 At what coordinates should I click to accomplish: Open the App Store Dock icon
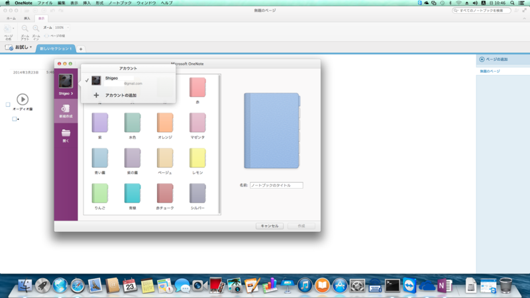[340, 285]
